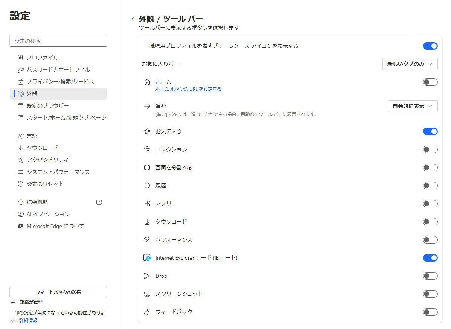The image size is (451, 329).
Task: Open the 進む dropdown showing 自動的に表示
Action: [x=412, y=106]
